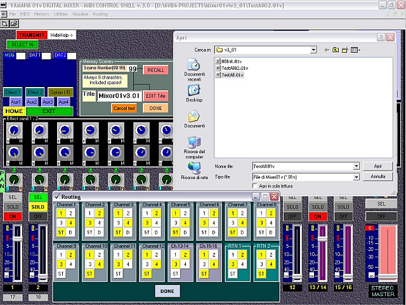Open the Utilities menu
Image resolution: width=406 pixels, height=305 pixels.
click(61, 14)
